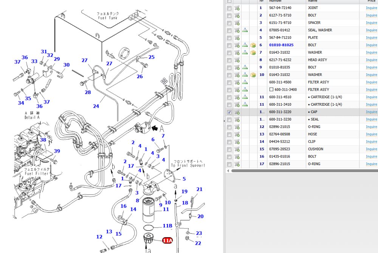
Task: Click Inquire for CARTRIDGE 600-311-3410
Action: [x=372, y=105]
